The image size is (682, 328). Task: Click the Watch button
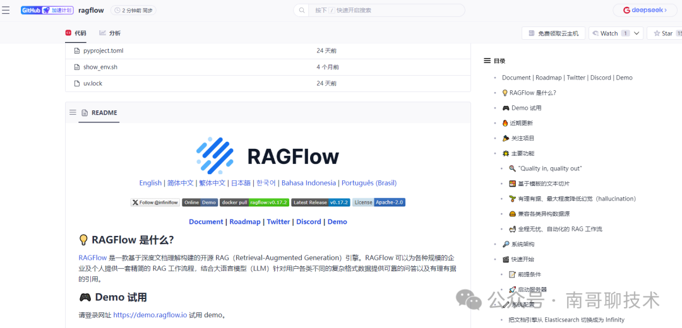(609, 33)
